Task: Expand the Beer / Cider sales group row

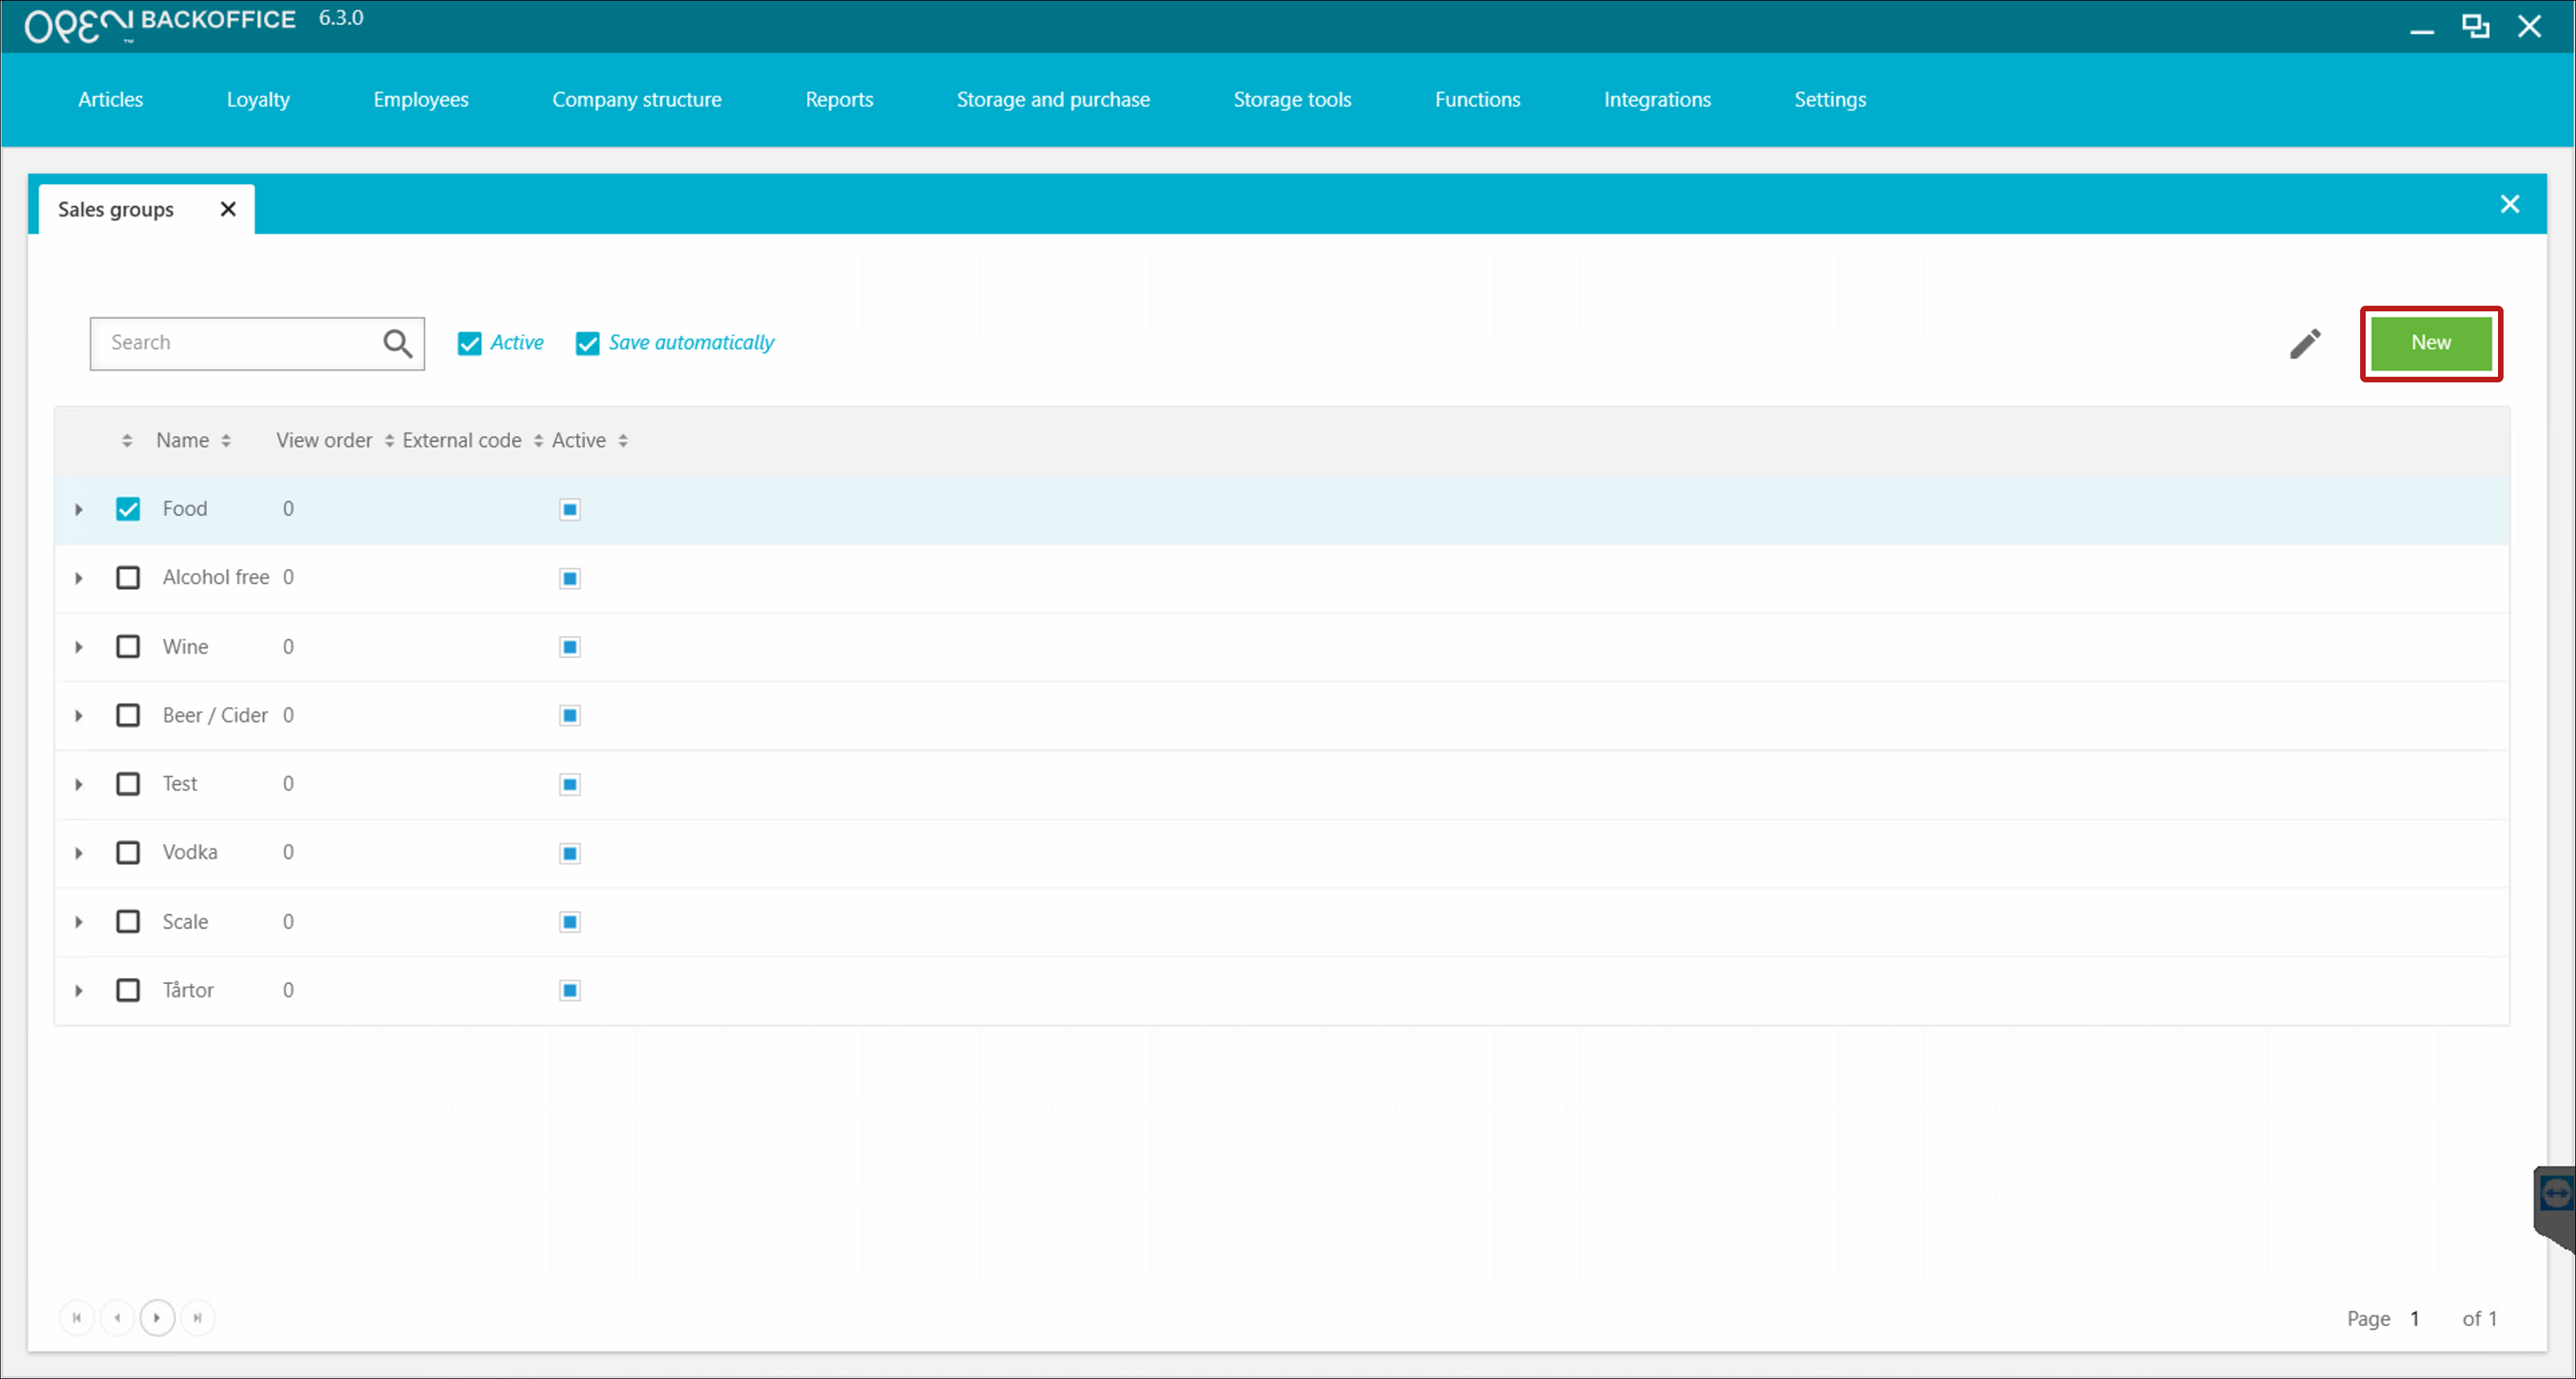Action: coord(79,716)
